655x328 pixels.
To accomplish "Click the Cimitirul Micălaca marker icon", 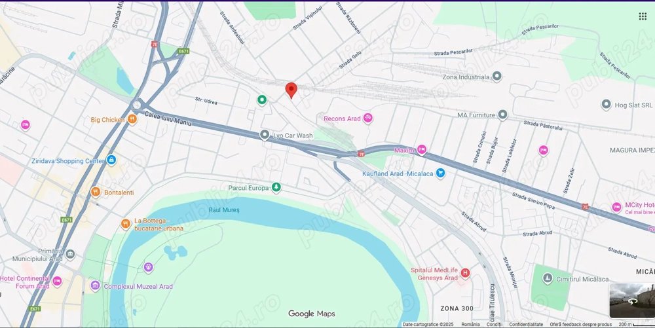I will [x=548, y=278].
